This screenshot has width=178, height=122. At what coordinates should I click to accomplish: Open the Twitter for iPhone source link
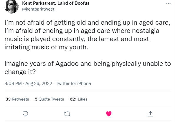pos(73,83)
